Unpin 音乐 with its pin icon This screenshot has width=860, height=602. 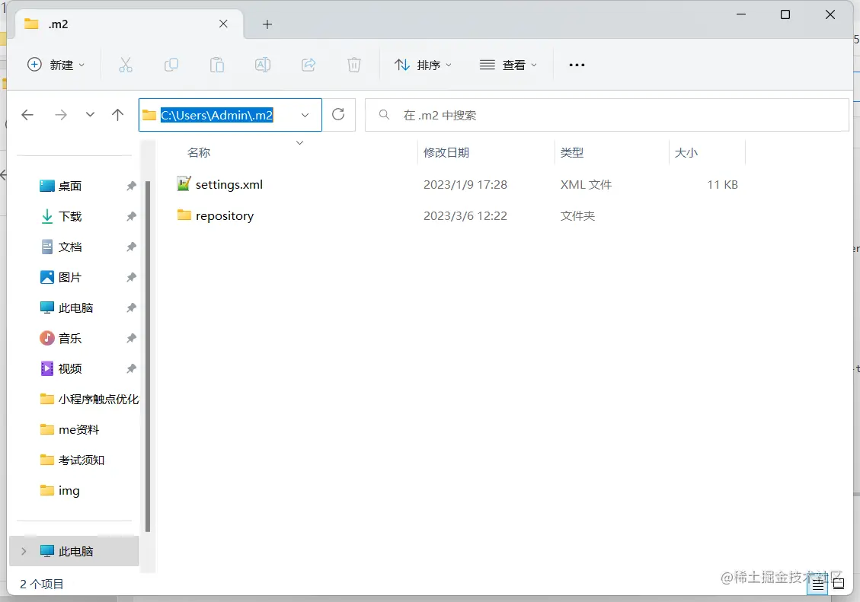tap(131, 338)
